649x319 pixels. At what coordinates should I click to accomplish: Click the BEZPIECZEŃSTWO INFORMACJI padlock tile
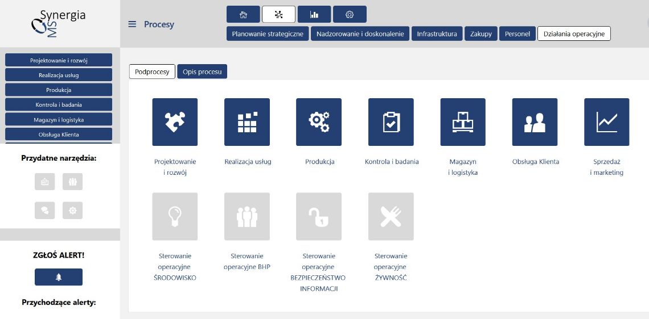tap(319, 216)
